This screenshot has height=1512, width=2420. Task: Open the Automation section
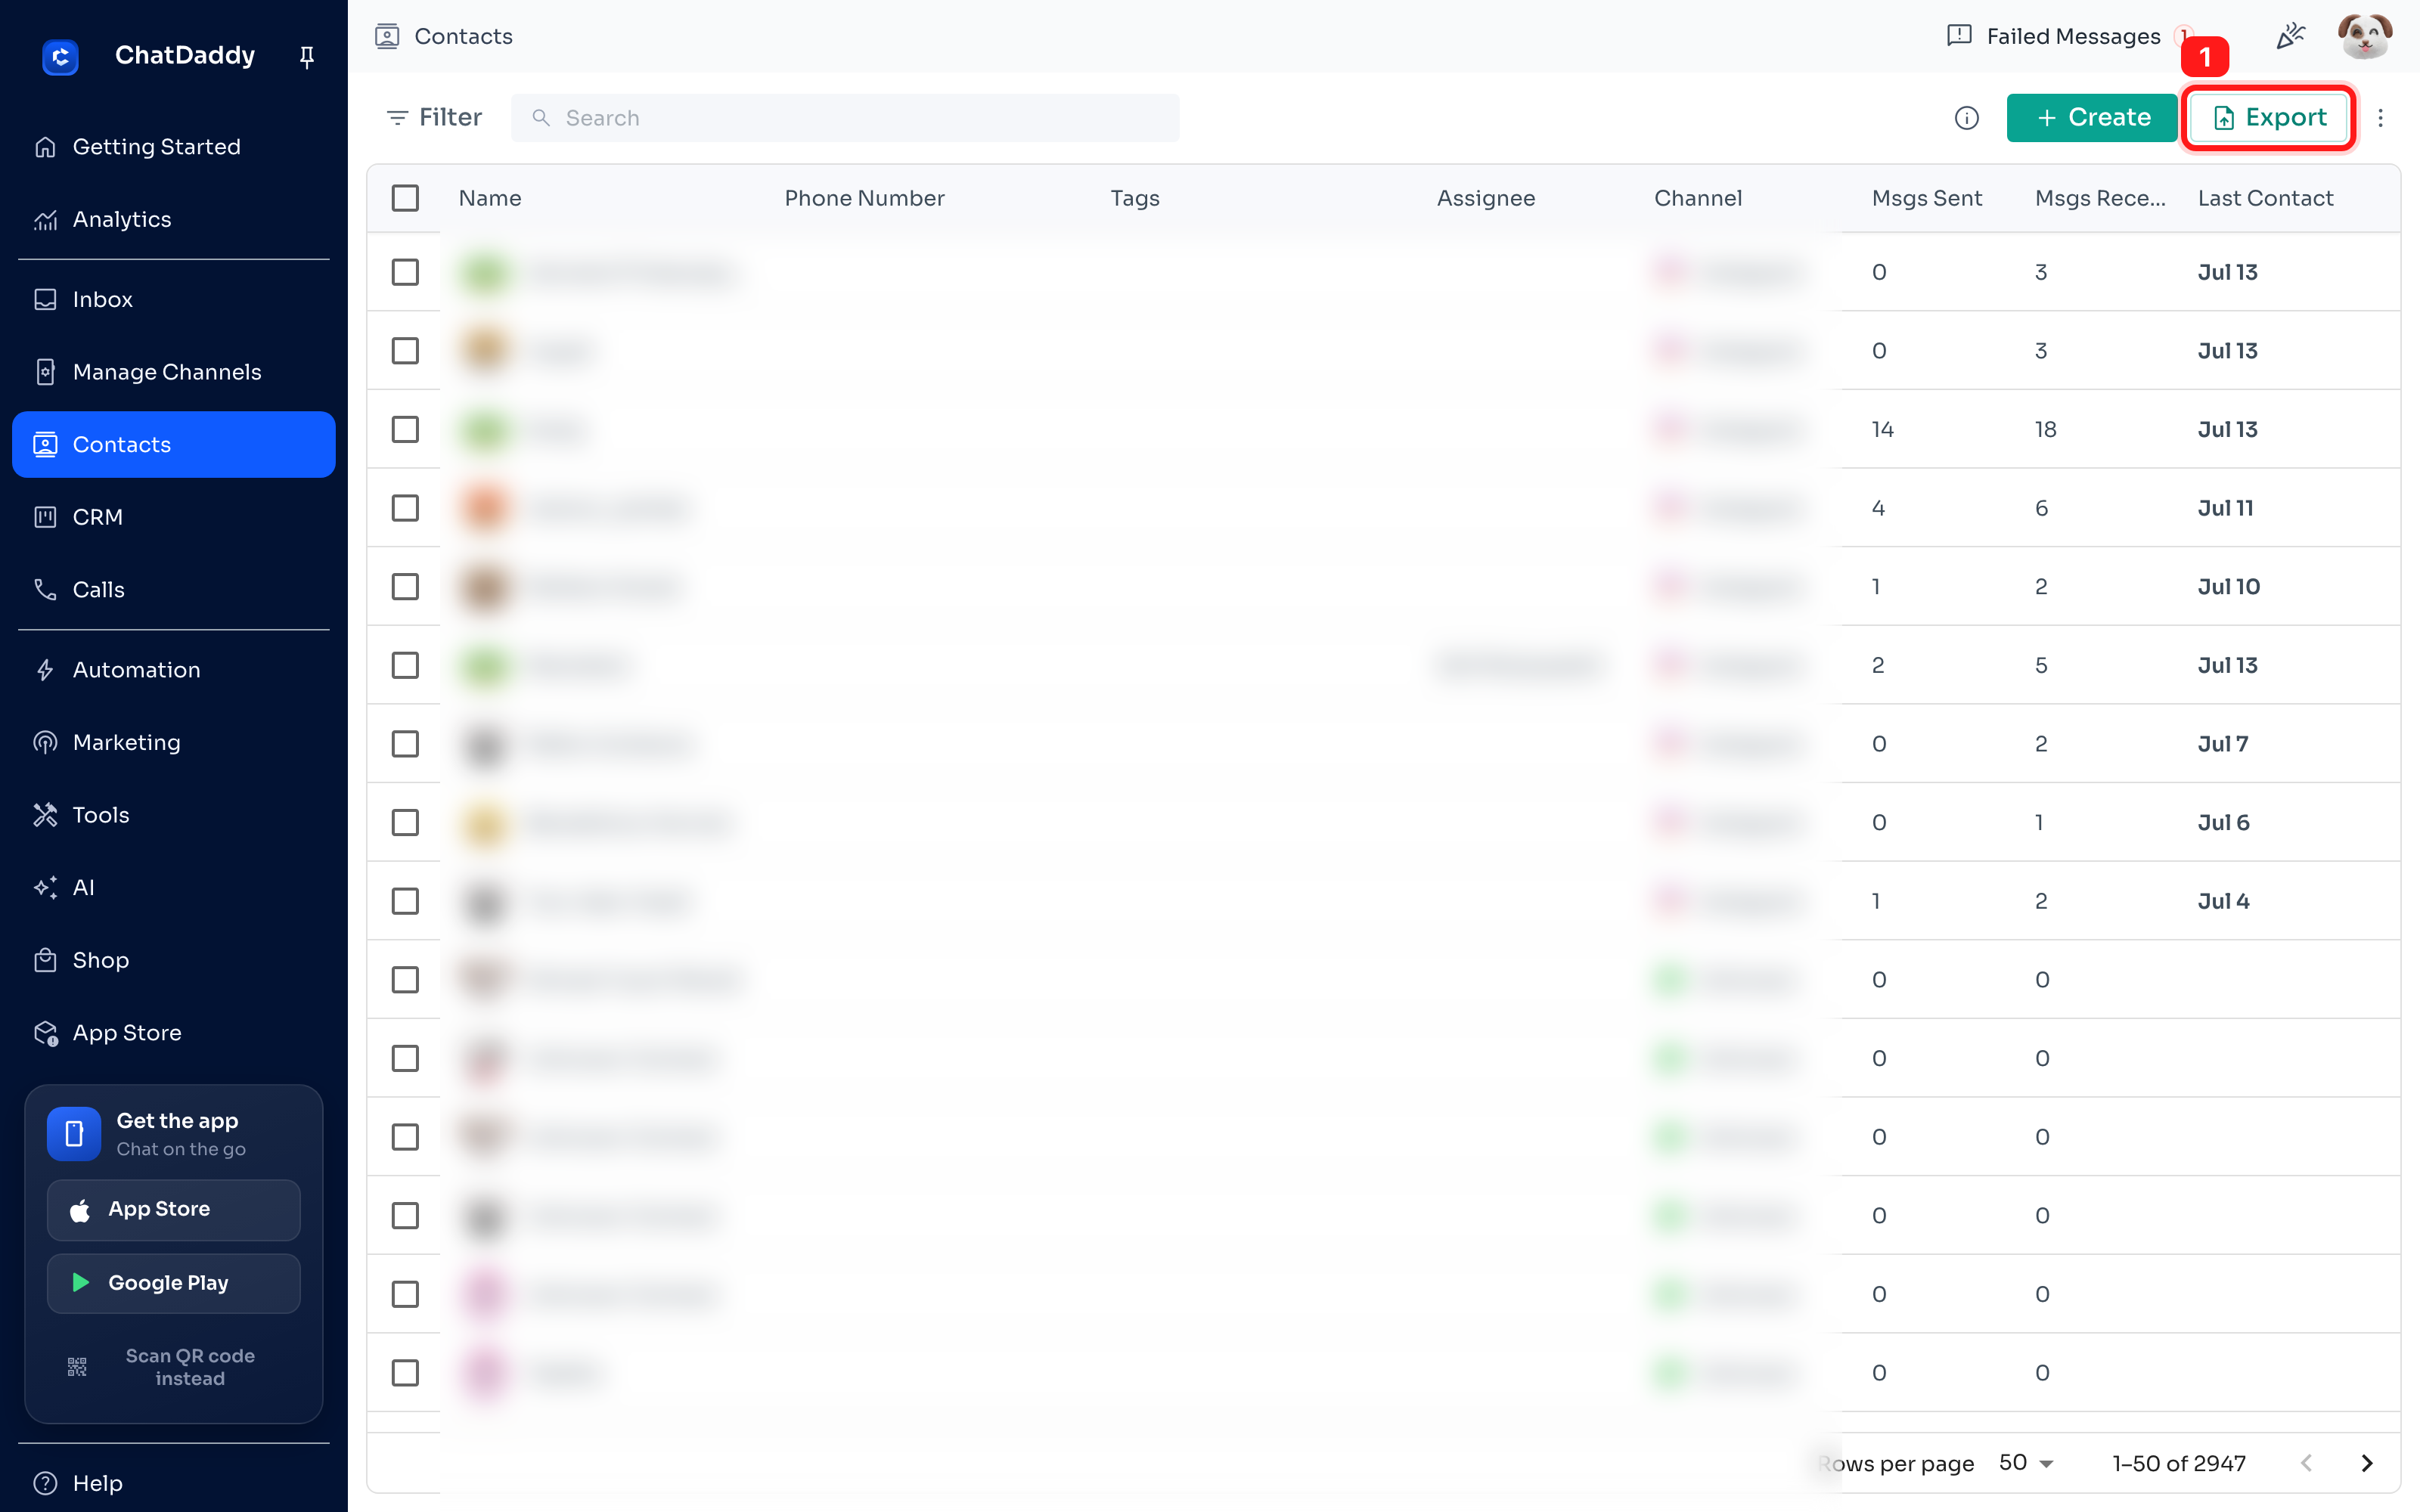174,670
